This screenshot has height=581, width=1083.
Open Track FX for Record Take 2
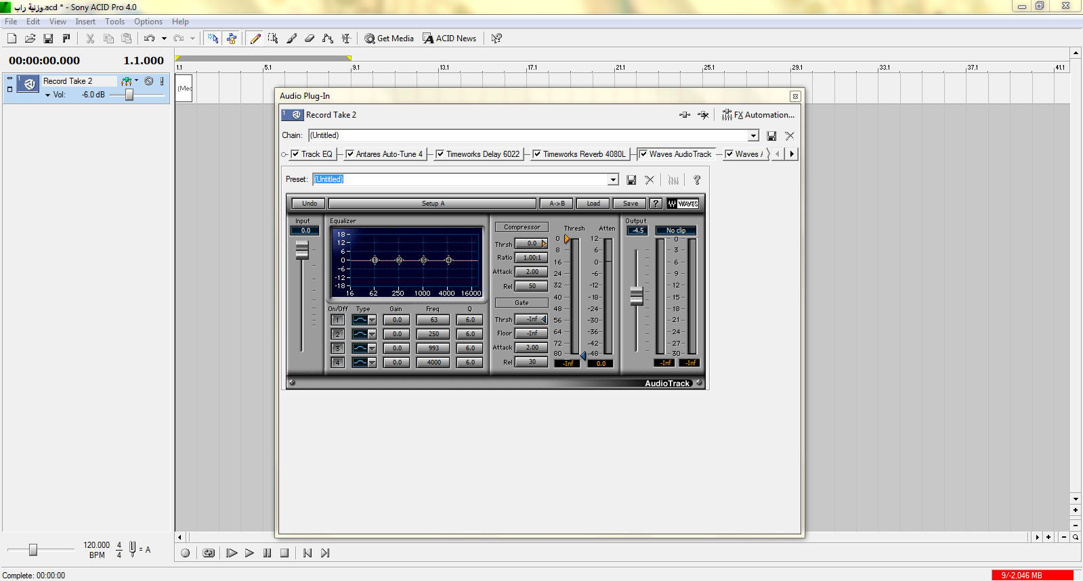[126, 81]
